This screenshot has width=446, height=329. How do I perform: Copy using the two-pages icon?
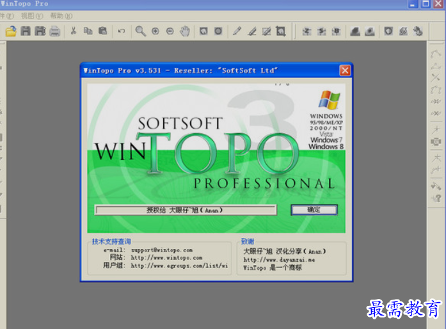pyautogui.click(x=88, y=31)
